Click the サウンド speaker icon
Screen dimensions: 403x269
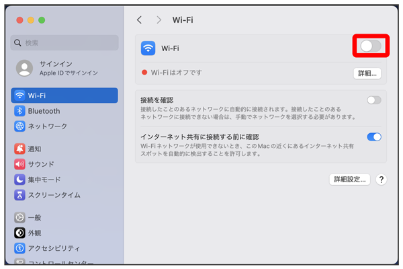pyautogui.click(x=19, y=164)
